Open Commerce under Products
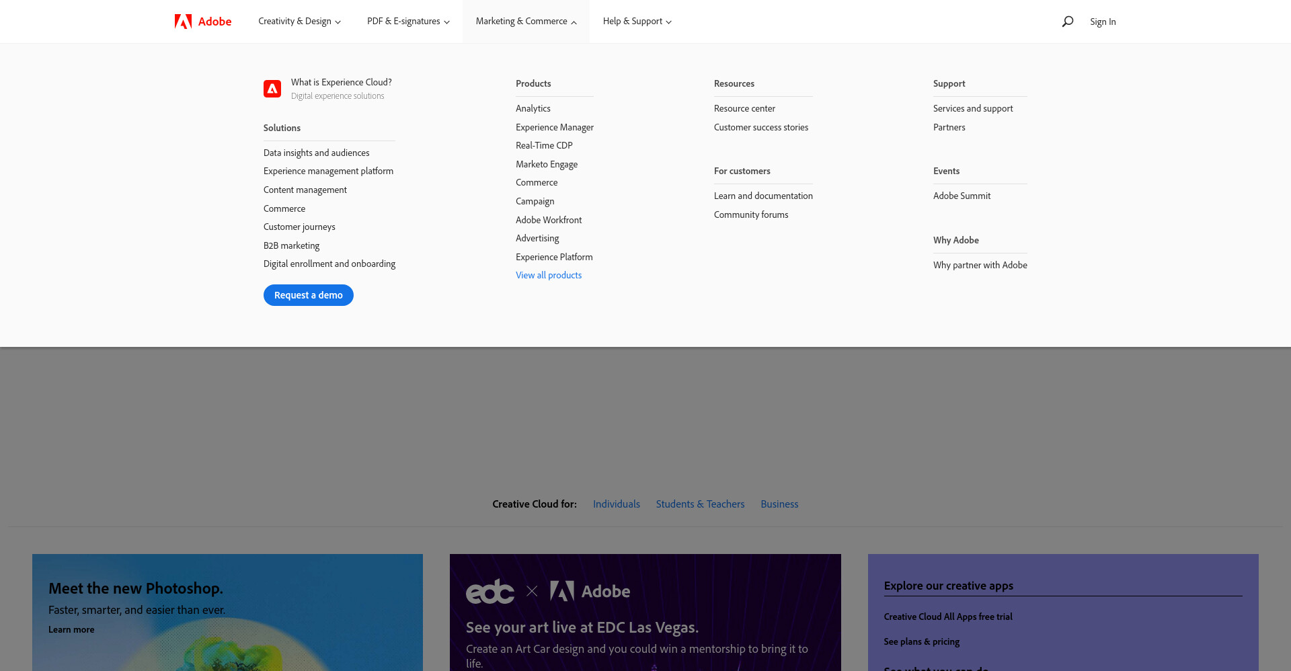1291x671 pixels. point(537,182)
